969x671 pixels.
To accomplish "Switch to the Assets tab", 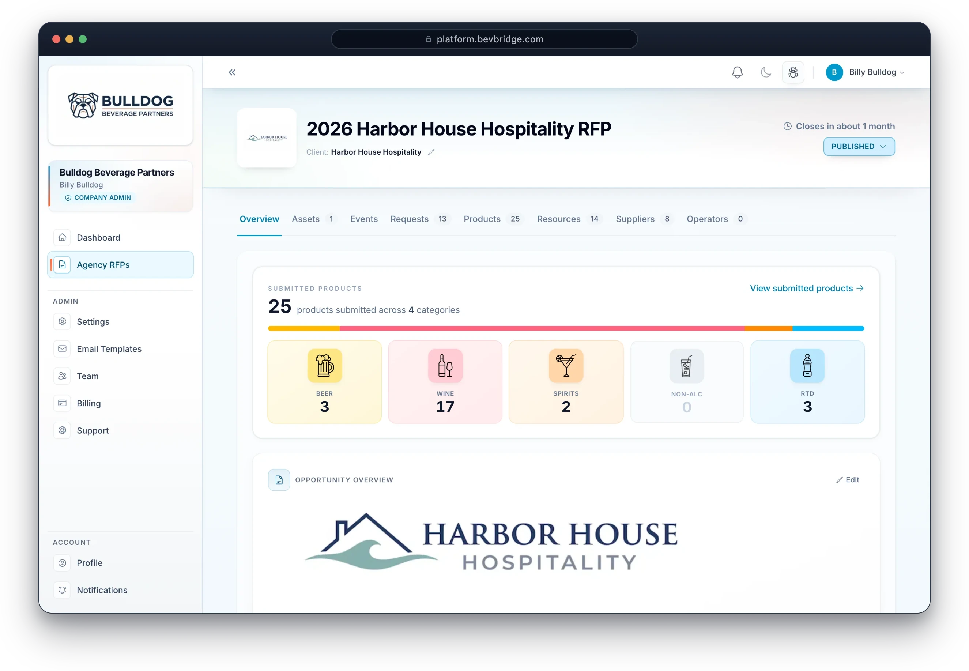I will click(314, 219).
